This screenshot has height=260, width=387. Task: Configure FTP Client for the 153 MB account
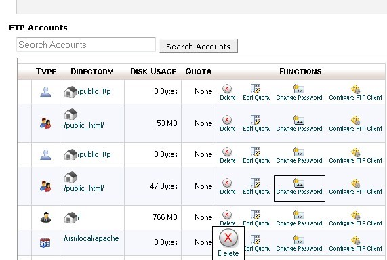tap(355, 123)
